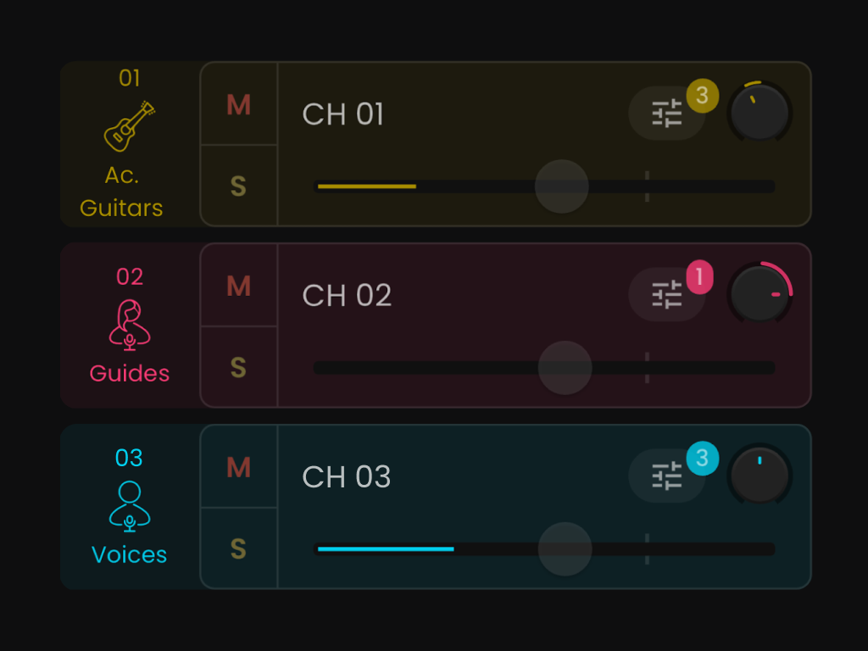
Task: Mute channel CH 01
Action: coord(239,105)
